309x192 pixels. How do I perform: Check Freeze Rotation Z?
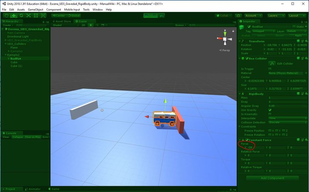click(x=284, y=135)
